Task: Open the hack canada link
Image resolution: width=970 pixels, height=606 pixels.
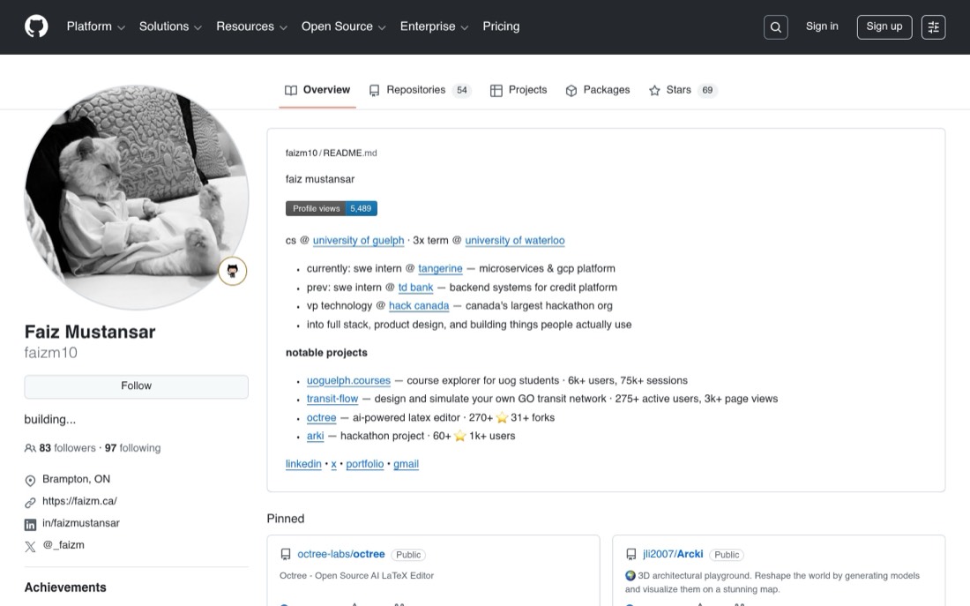Action: tap(419, 306)
